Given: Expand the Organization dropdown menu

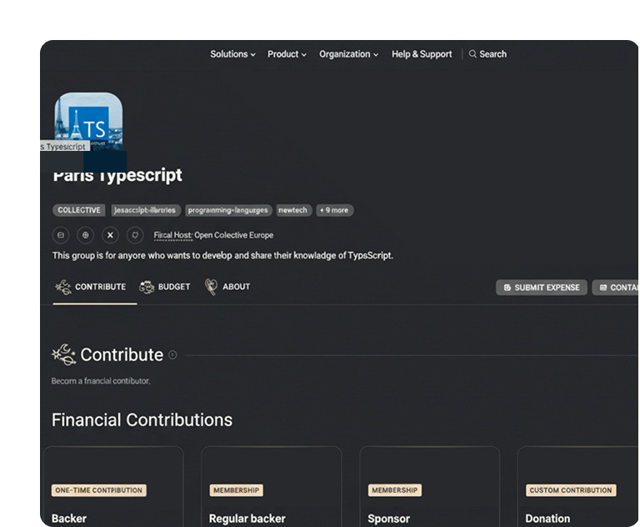Looking at the screenshot, I should coord(348,54).
